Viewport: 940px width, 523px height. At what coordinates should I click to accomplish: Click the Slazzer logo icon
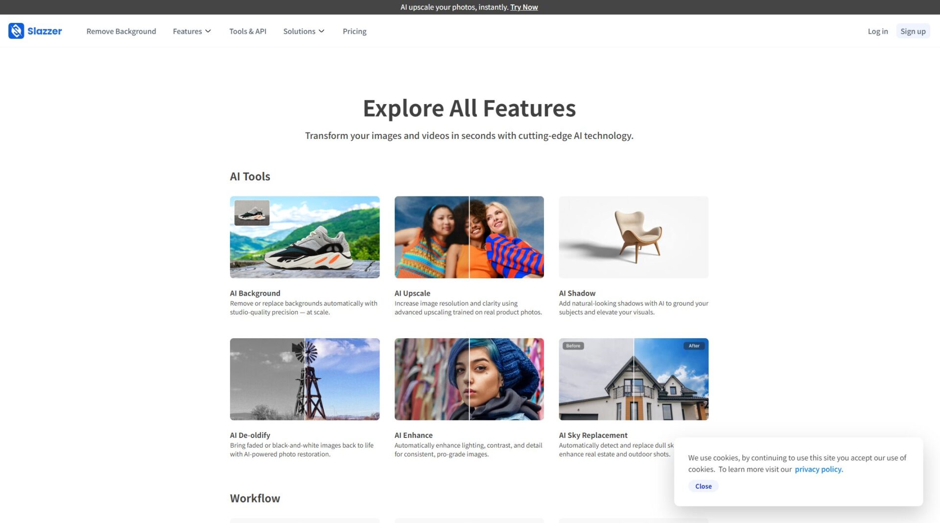[x=16, y=31]
